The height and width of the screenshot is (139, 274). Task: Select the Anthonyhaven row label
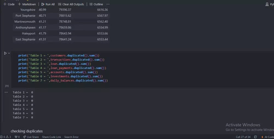[25, 27]
